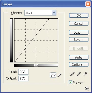
Task: Select the black point eyedropper
Action: pos(72,74)
